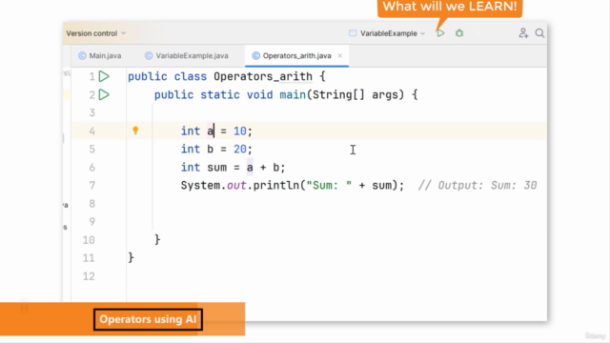Click the variable sum in line 6

click(217, 168)
